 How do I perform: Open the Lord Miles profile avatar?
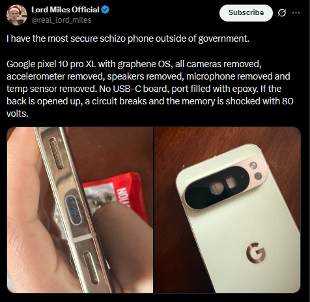[x=17, y=15]
